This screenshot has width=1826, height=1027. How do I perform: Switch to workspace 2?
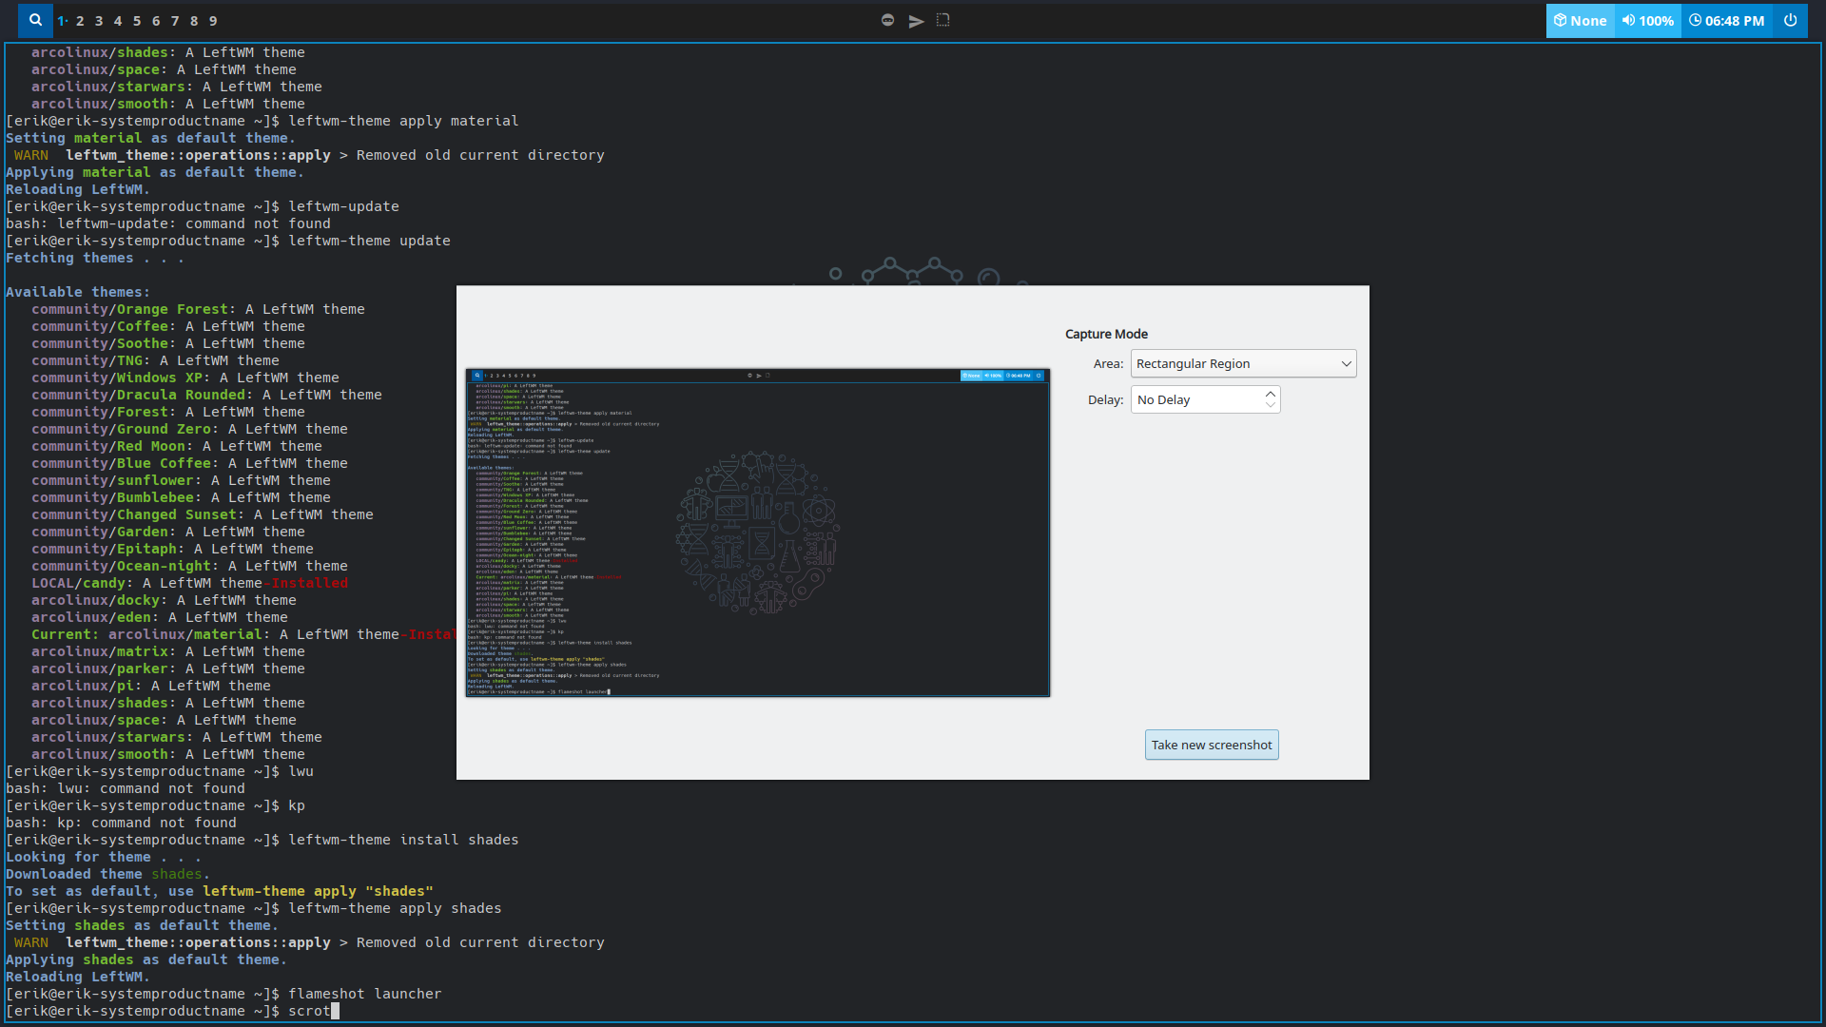click(x=80, y=21)
